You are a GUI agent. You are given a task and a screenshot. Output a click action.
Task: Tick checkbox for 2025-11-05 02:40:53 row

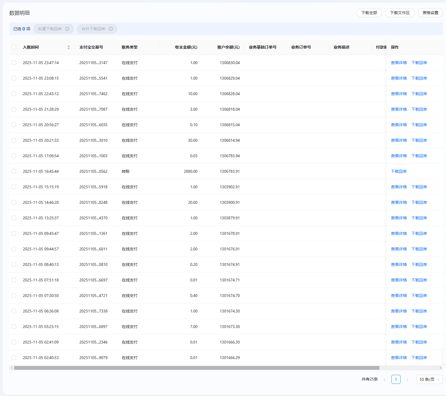tap(14, 358)
